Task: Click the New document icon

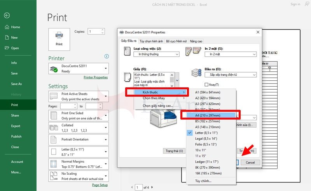Action: tap(7, 38)
